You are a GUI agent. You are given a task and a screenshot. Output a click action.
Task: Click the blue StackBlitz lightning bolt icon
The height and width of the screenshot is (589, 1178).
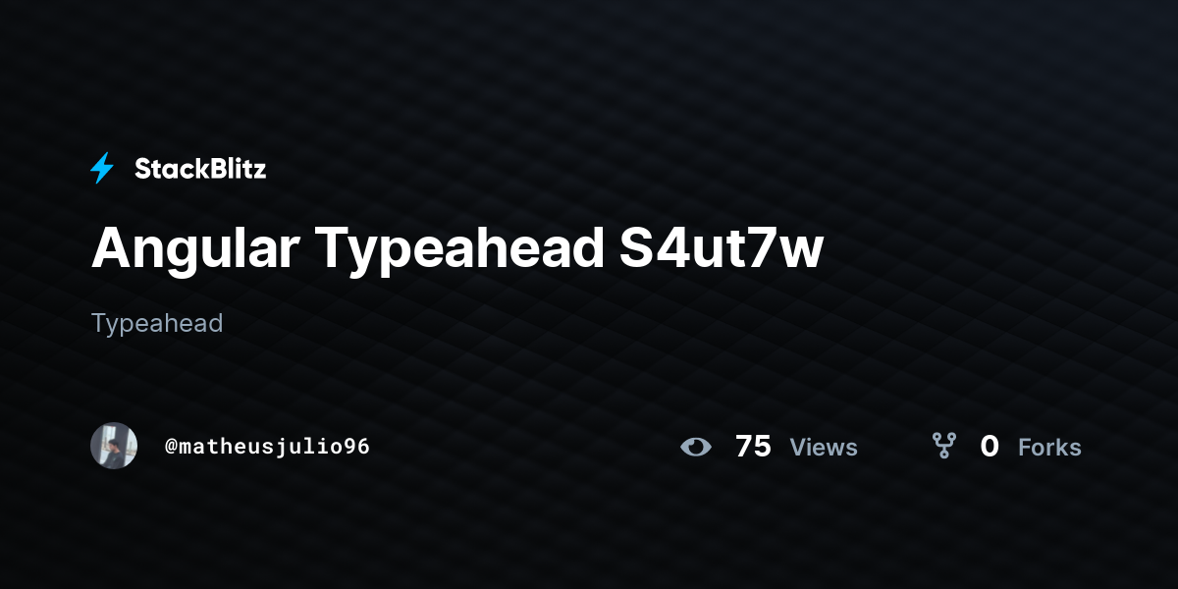coord(102,169)
